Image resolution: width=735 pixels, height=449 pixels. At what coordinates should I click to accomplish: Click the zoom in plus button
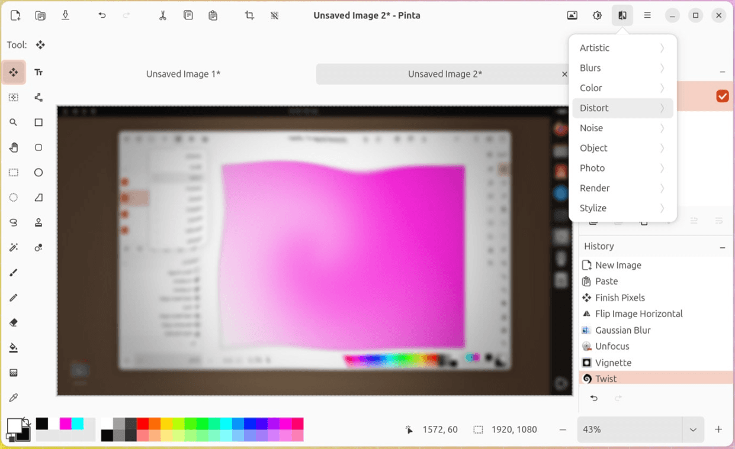(718, 429)
